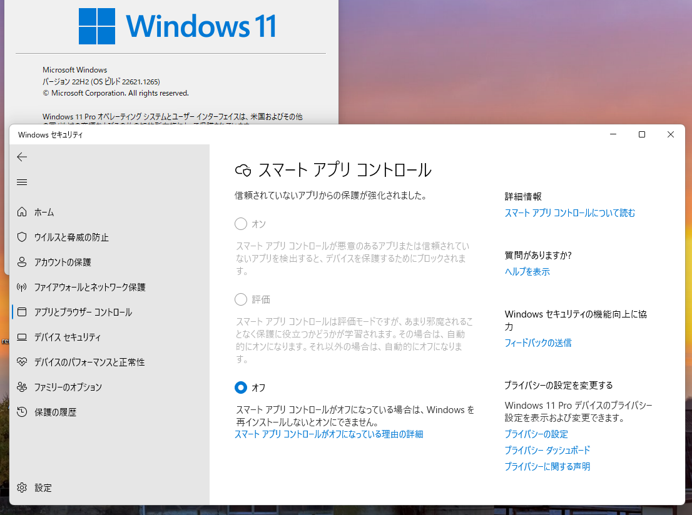Viewport: 692px width, 515px height.
Task: Close the Windows セキュリティ window
Action: (x=670, y=134)
